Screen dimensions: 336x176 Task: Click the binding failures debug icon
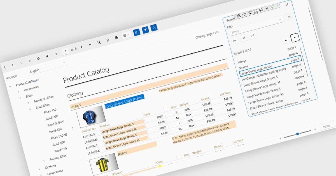[x=267, y=8]
